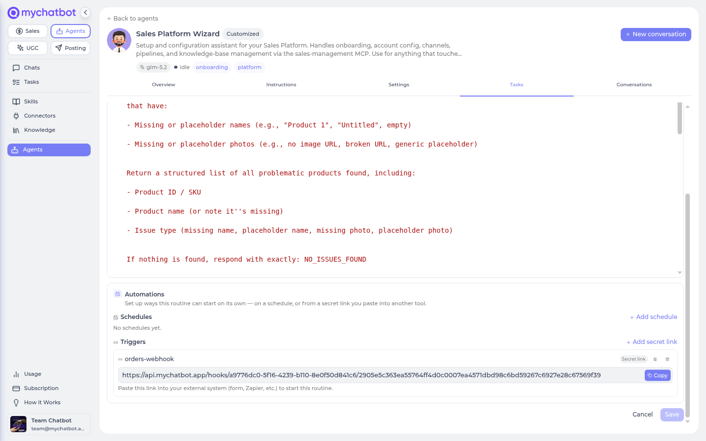Copy the webhook URL

[657, 375]
